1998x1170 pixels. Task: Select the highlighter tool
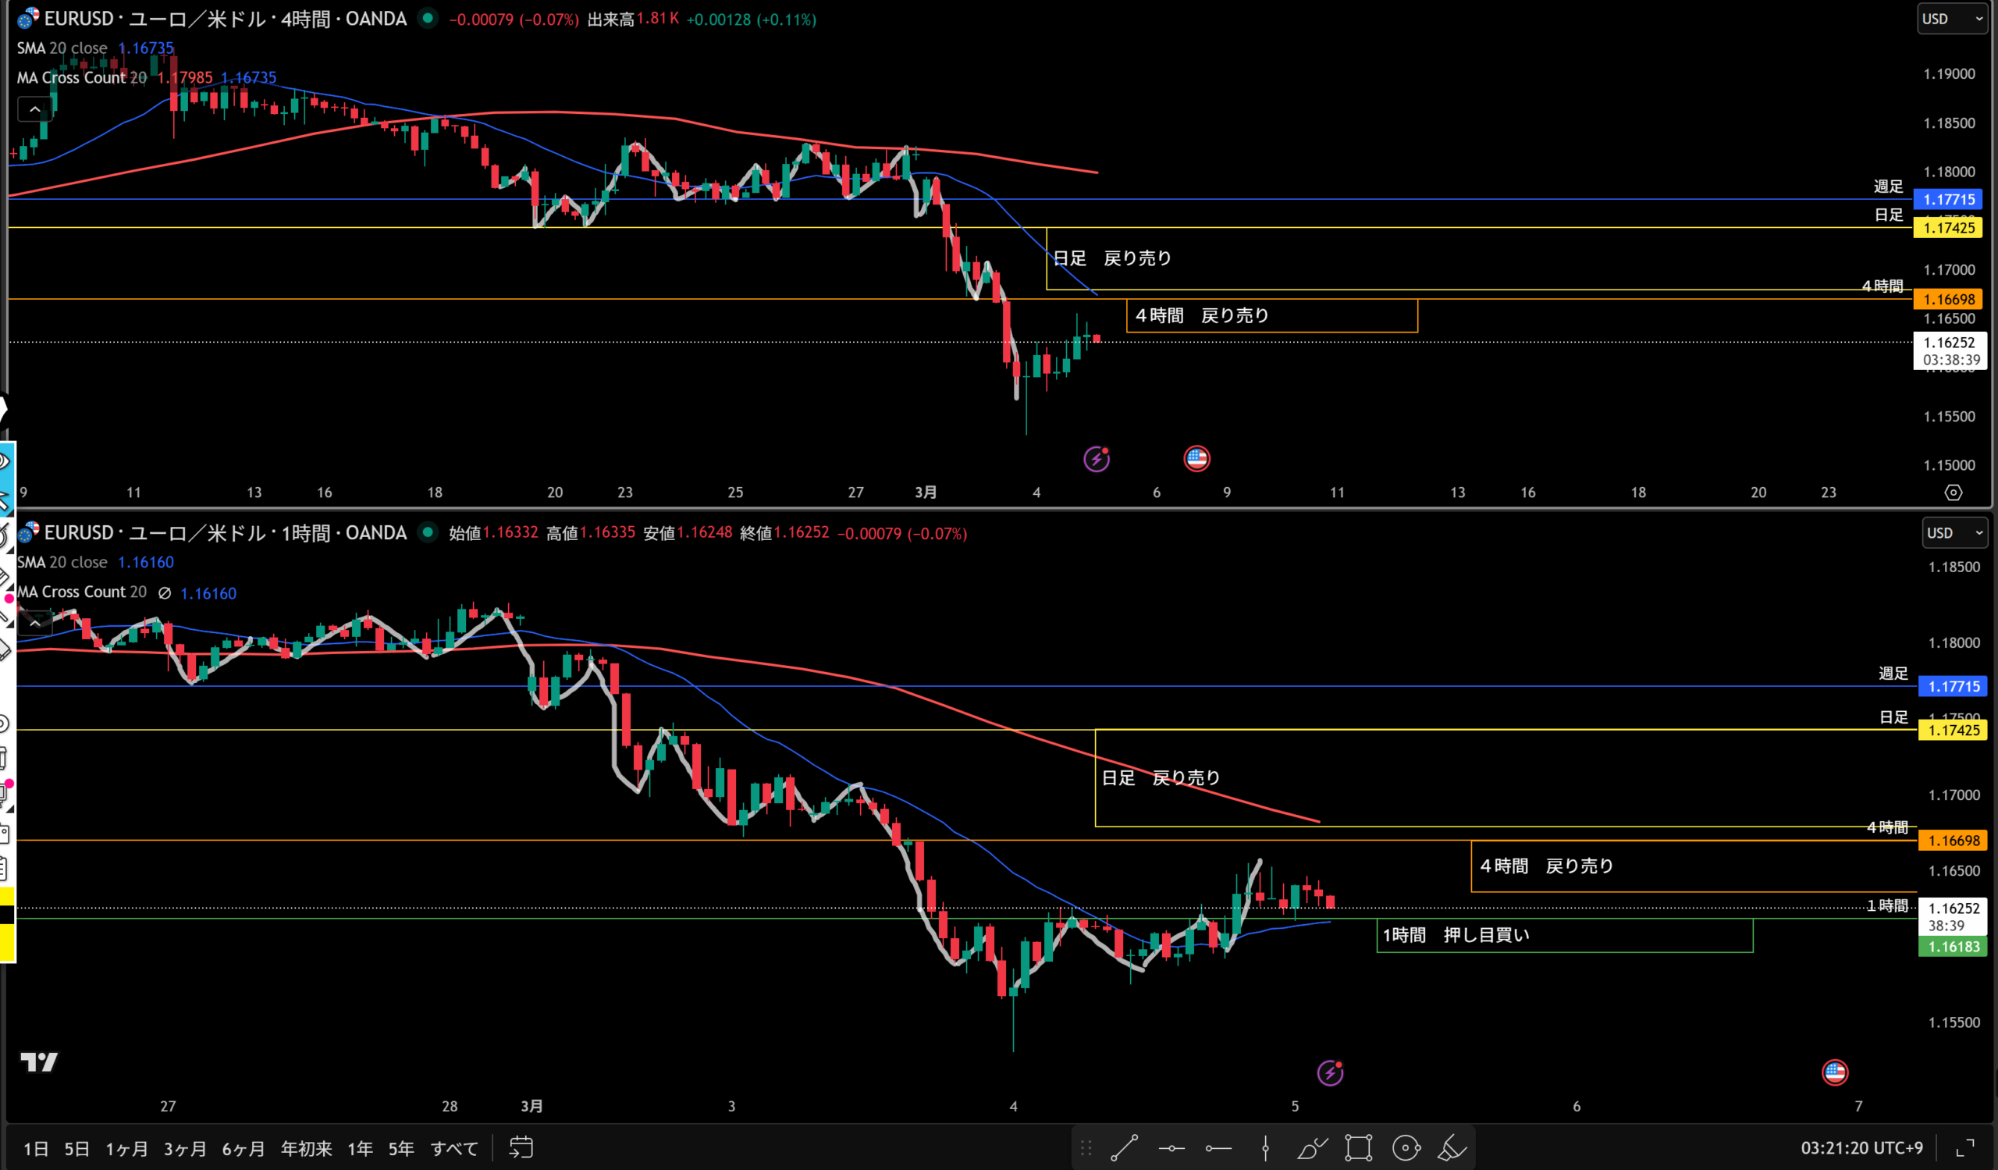tap(1452, 1148)
